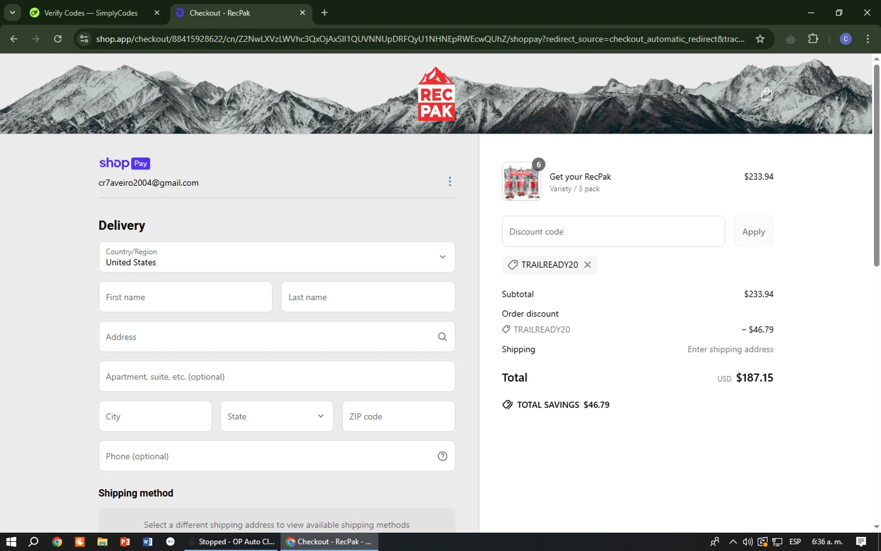Switch to Verify Codes — SimplyCodes tab

91,13
